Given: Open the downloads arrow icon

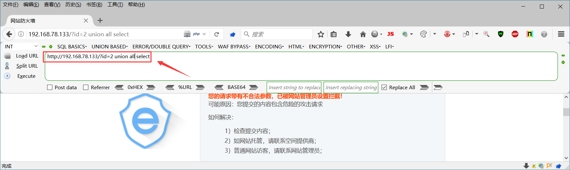Looking at the screenshot, I should pos(348,34).
